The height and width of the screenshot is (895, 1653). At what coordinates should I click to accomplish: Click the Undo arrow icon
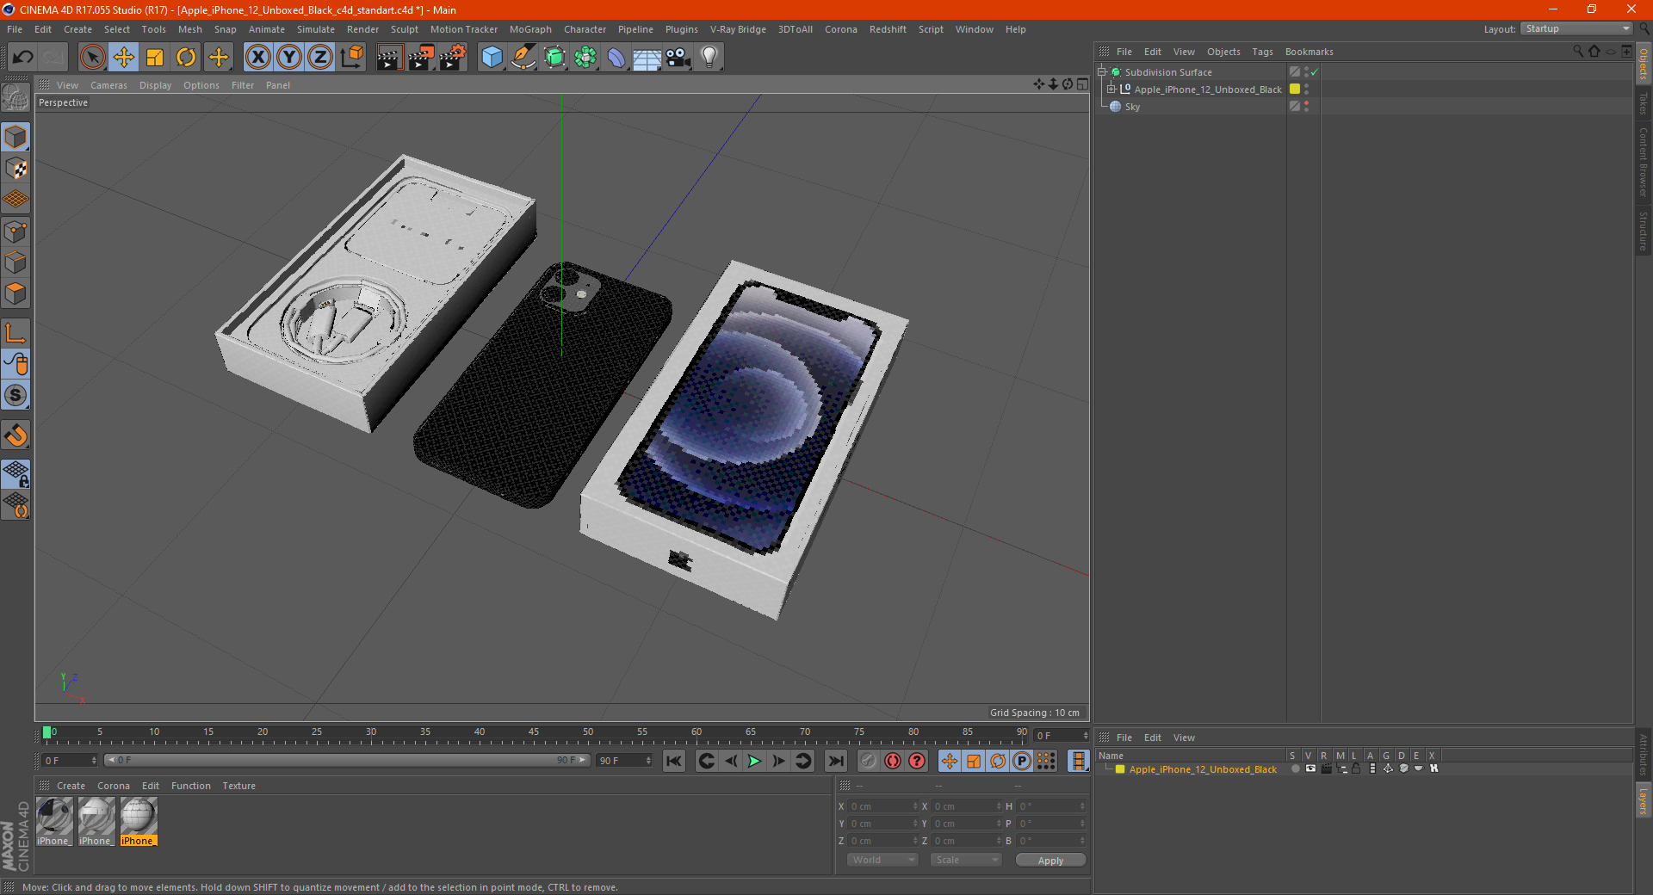click(23, 58)
